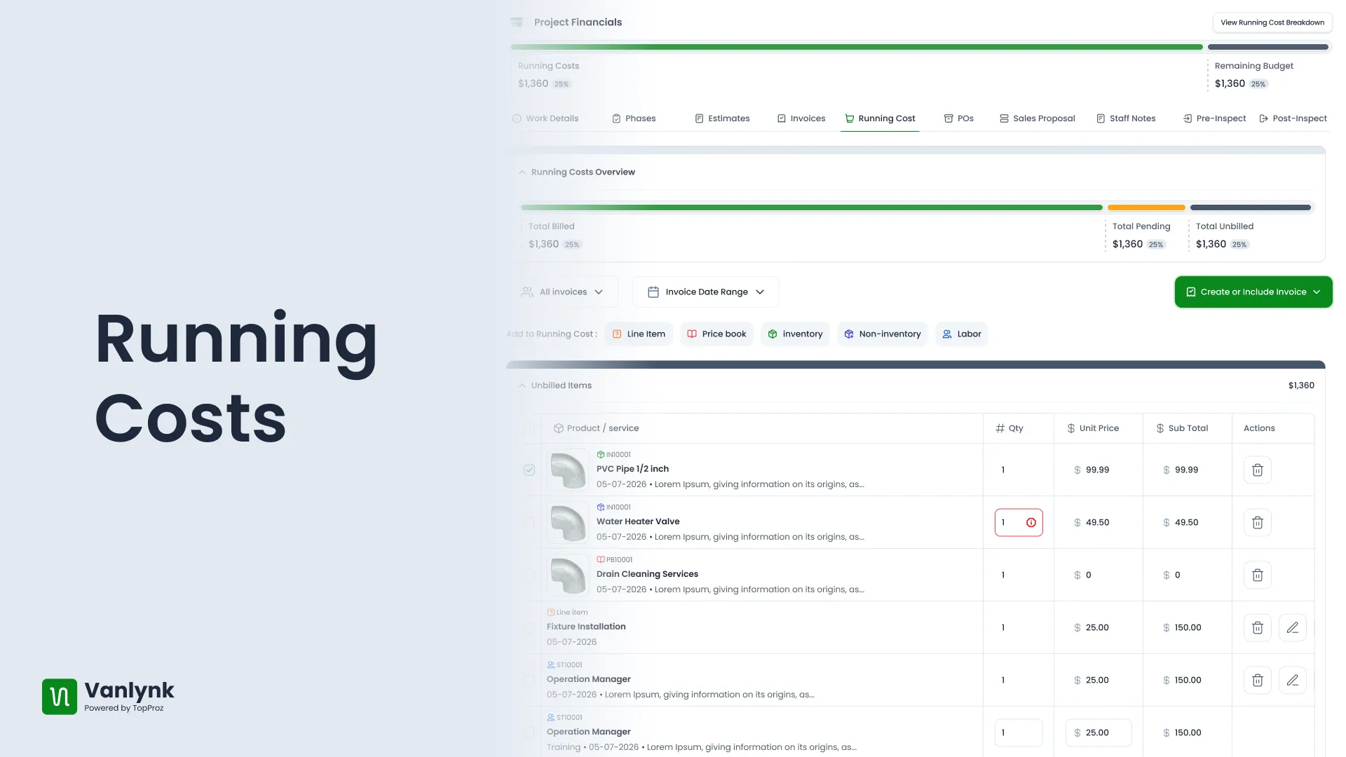Screen dimensions: 1346x757
Task: Check the Fixture Installation row checkbox
Action: pyautogui.click(x=529, y=627)
